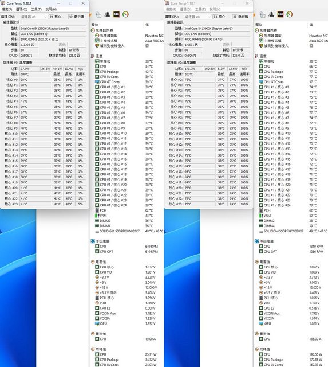Click the VRM icon in the 43 °C row
Image resolution: width=328 pixels, height=367 pixels.
(97, 216)
